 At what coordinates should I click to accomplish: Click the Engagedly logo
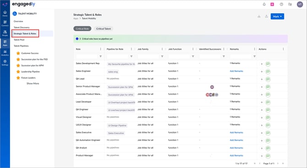point(23,4)
